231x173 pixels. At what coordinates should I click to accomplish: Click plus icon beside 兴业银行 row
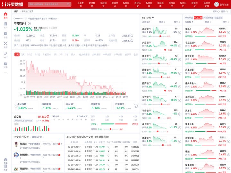[180, 46]
